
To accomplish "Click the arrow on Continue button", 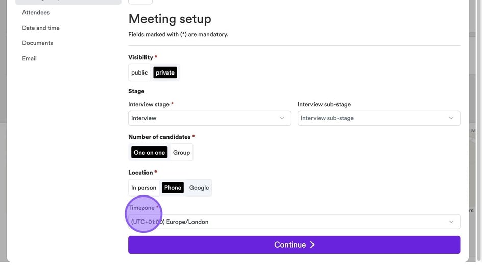I will (312, 245).
